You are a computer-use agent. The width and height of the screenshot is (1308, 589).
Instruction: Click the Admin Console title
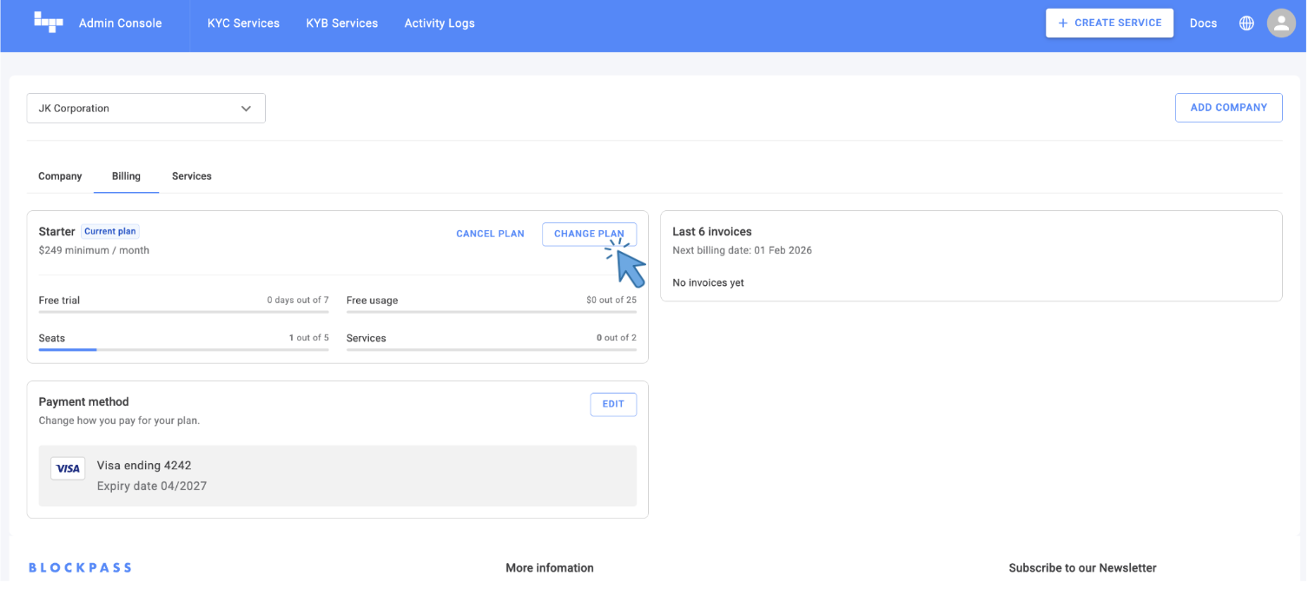[120, 23]
